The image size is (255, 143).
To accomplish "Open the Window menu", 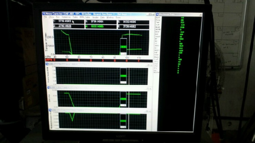I will pos(110,17).
